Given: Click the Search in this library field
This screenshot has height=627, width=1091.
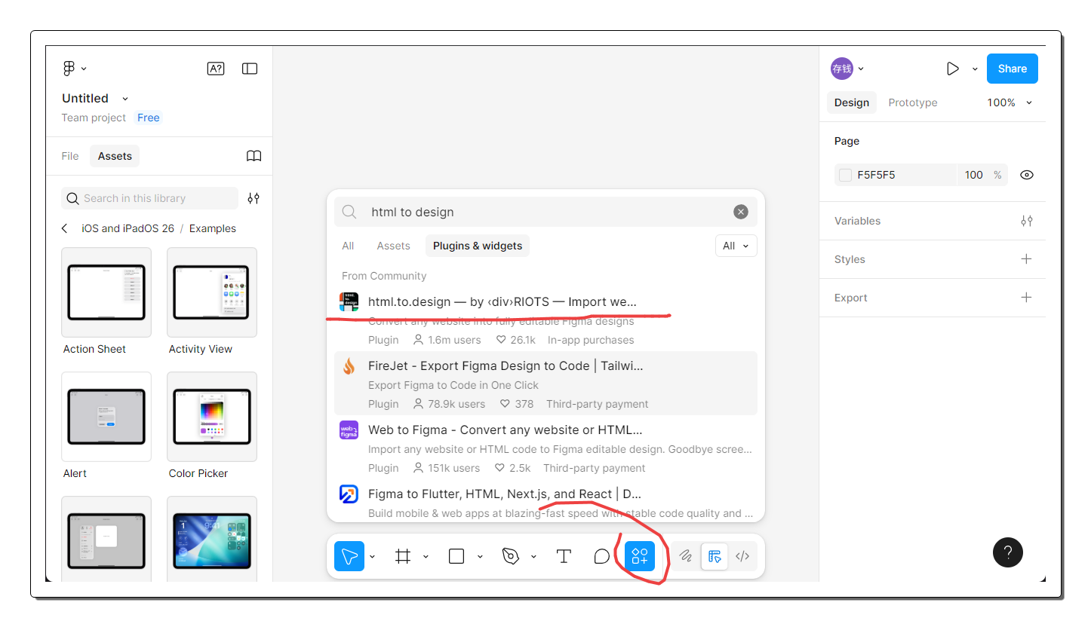Looking at the screenshot, I should coord(149,198).
